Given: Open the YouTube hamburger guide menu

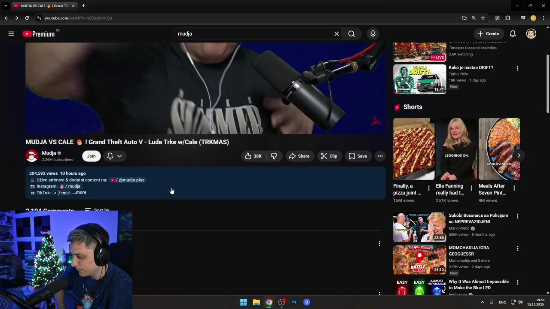Looking at the screenshot, I should click(x=11, y=34).
